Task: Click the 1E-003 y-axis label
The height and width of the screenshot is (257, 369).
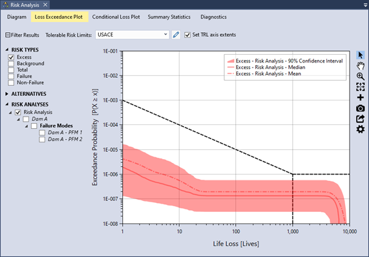Action: (110, 100)
